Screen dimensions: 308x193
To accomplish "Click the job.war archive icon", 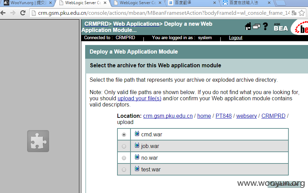I will coord(137,146).
